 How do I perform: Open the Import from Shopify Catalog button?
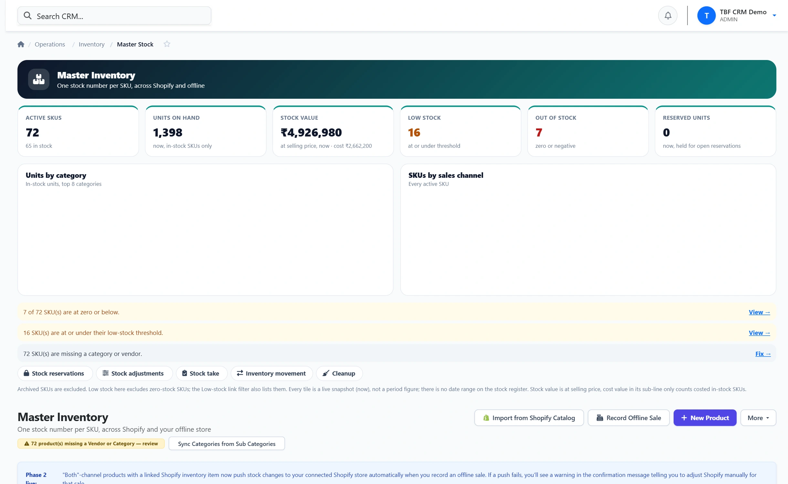529,418
